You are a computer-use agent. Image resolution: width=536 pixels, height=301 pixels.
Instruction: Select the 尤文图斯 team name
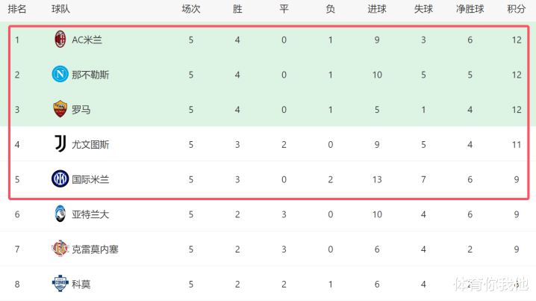tap(90, 144)
